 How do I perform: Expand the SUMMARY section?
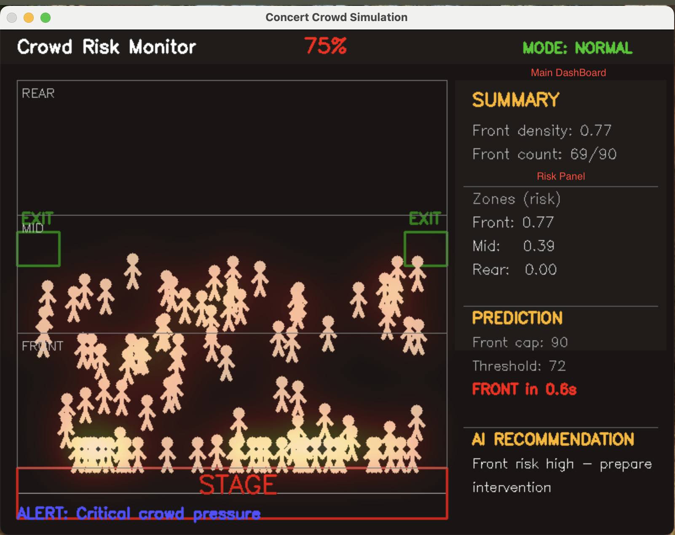(x=515, y=100)
